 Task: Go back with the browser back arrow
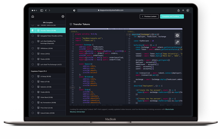point(46,10)
